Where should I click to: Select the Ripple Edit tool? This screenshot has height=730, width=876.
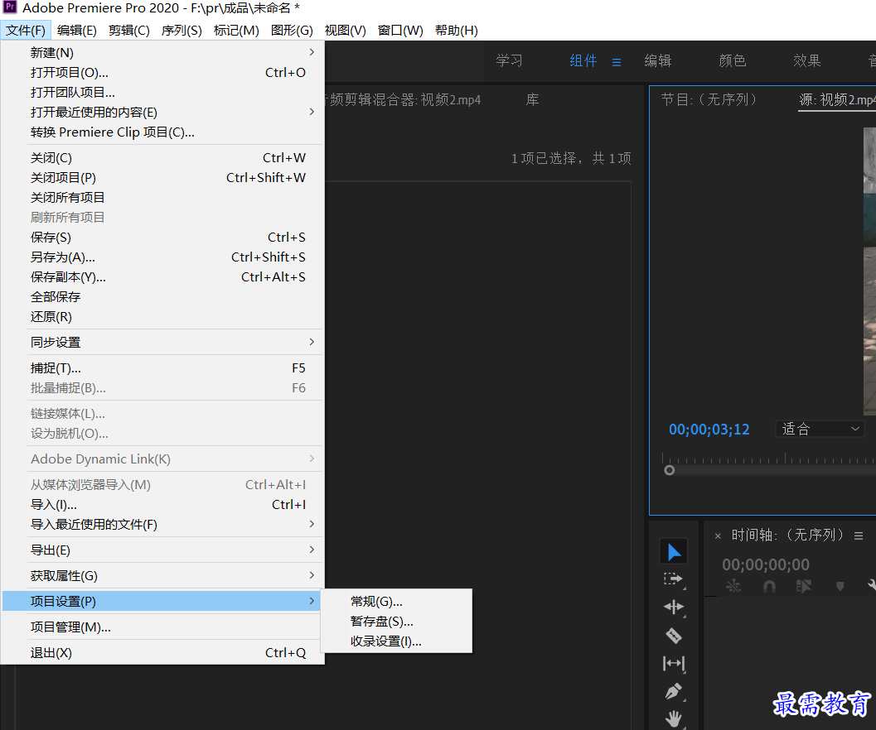674,607
